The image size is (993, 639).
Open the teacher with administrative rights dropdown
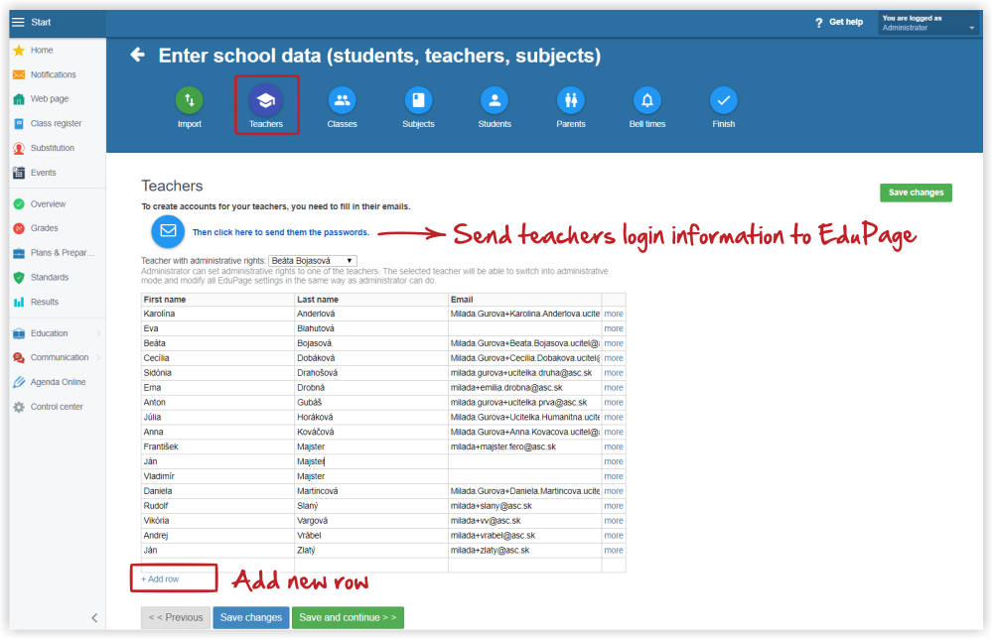[x=313, y=261]
